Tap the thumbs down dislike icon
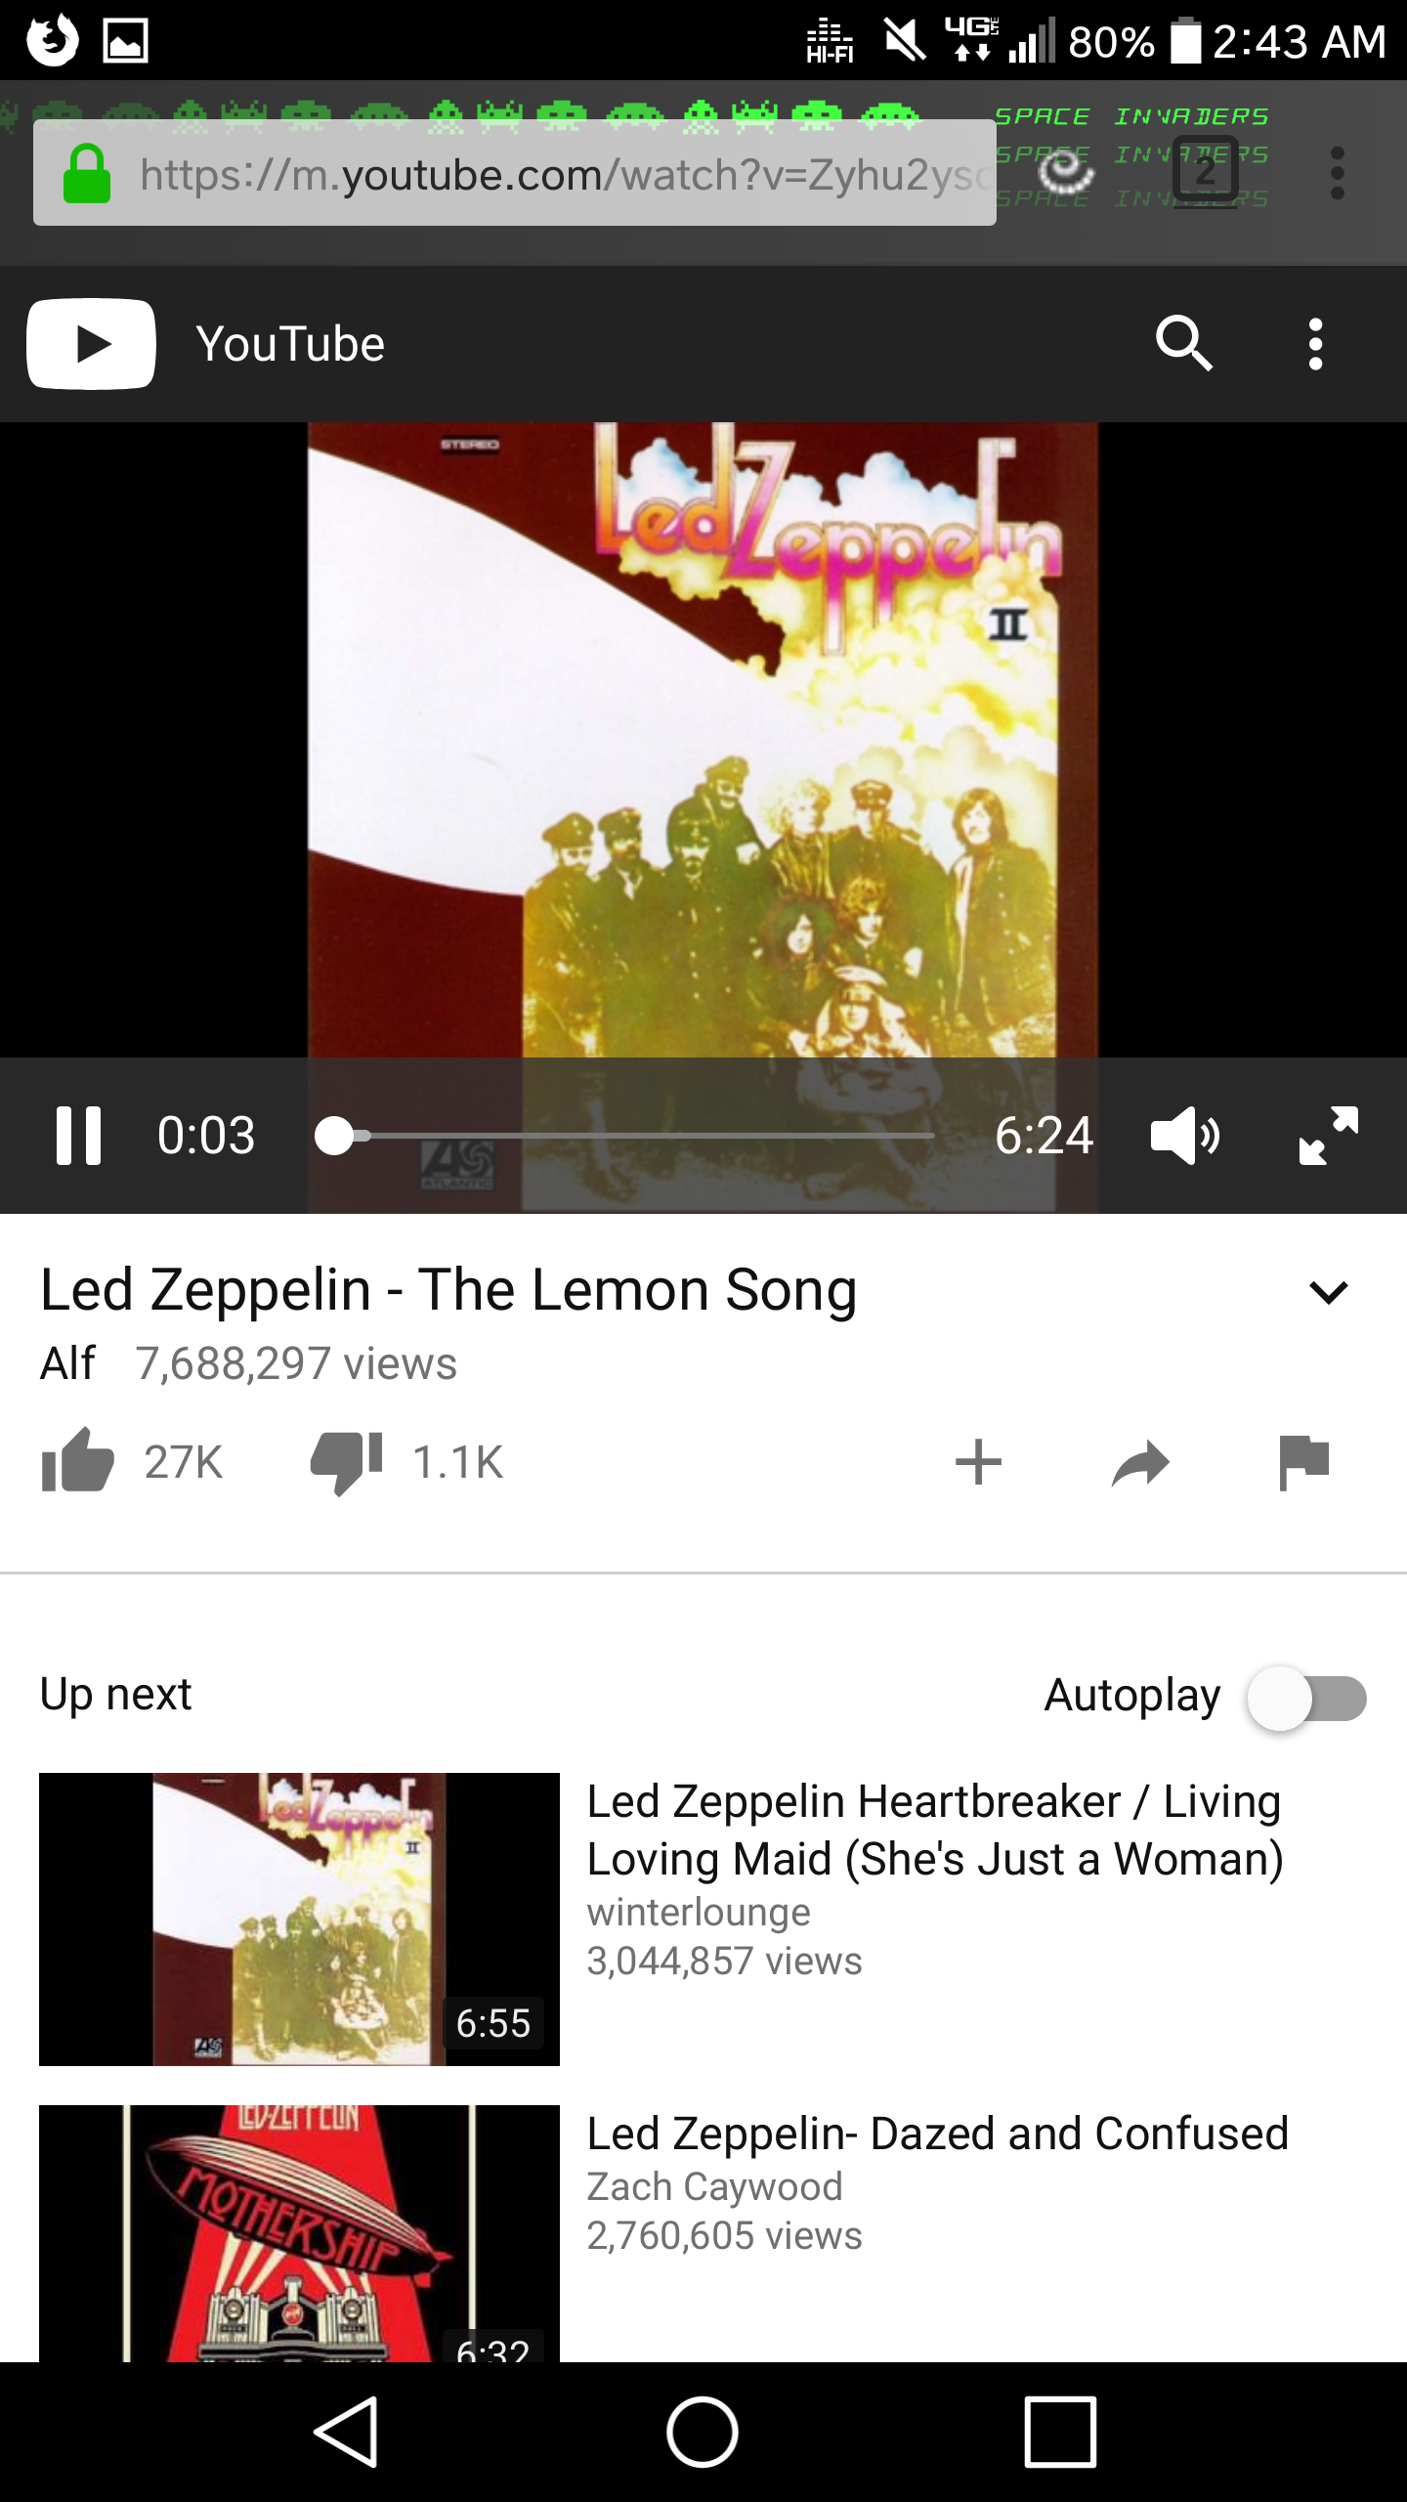The height and width of the screenshot is (2502, 1407). coord(346,1463)
